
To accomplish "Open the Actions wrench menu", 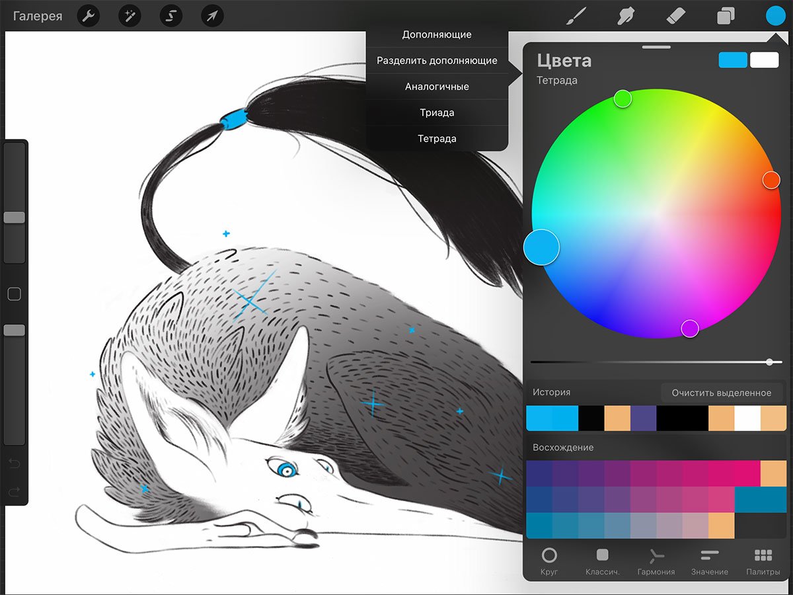I will tap(89, 16).
